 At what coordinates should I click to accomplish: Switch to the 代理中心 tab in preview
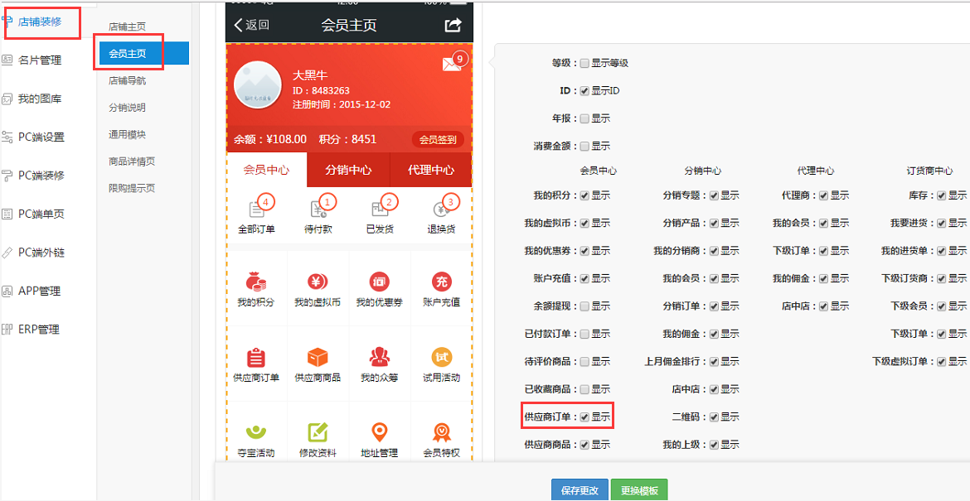(431, 171)
